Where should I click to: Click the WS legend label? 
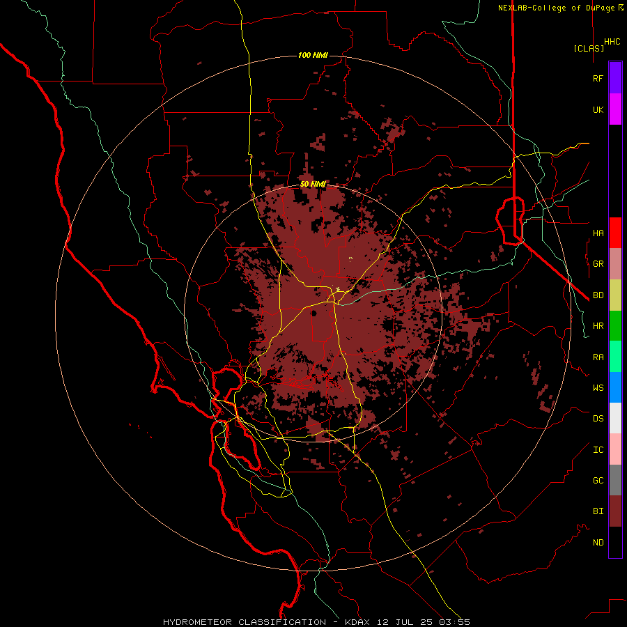click(x=598, y=387)
